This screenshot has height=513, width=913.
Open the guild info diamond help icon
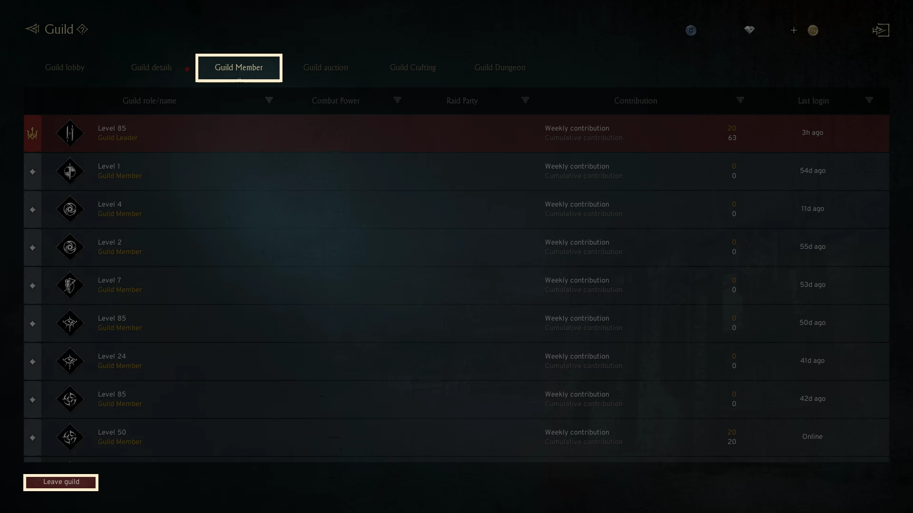[82, 29]
